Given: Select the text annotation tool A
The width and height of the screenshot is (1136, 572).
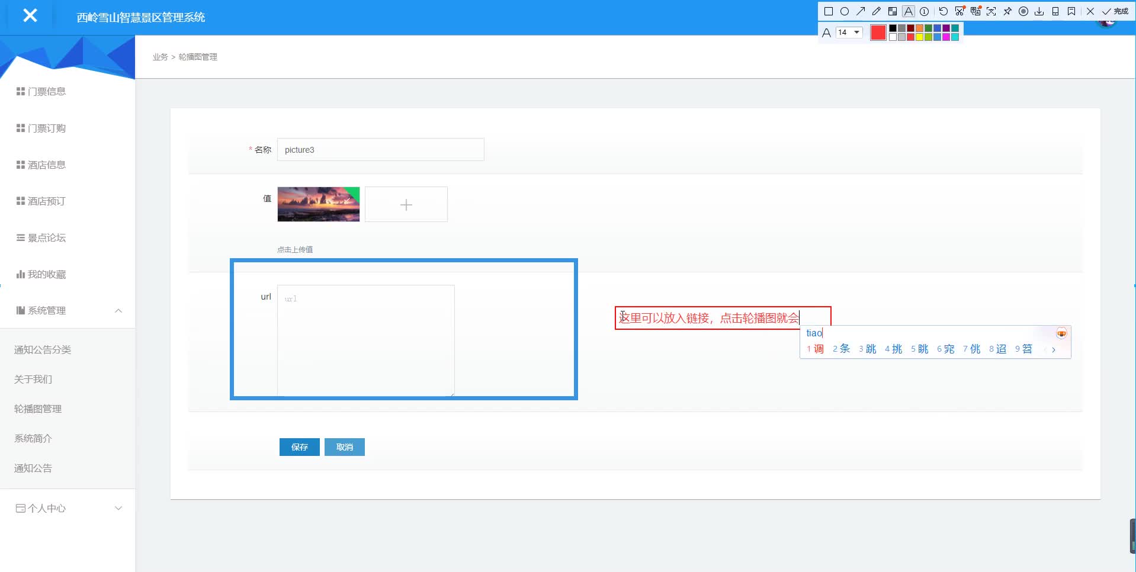Looking at the screenshot, I should (909, 11).
